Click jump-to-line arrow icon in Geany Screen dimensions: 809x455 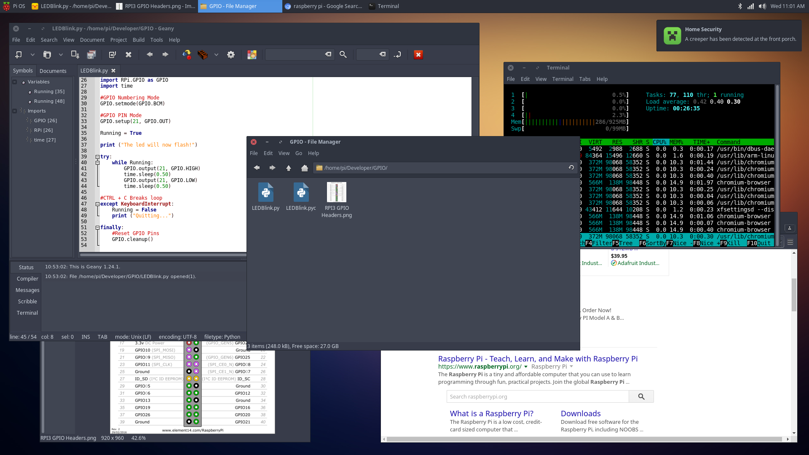point(397,55)
